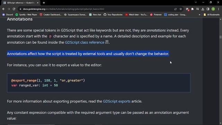
Task: Open Squarespace Domains bookmark
Action: click(x=75, y=15)
